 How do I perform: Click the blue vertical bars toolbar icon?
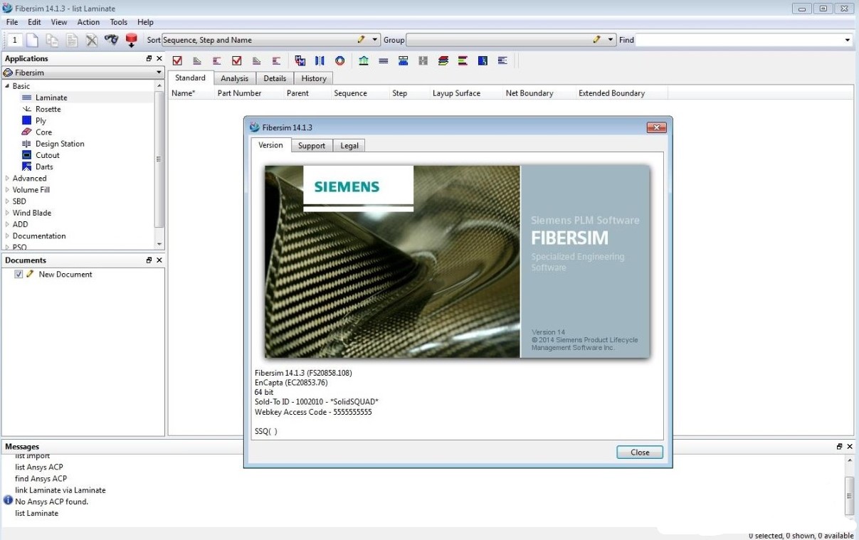(320, 60)
